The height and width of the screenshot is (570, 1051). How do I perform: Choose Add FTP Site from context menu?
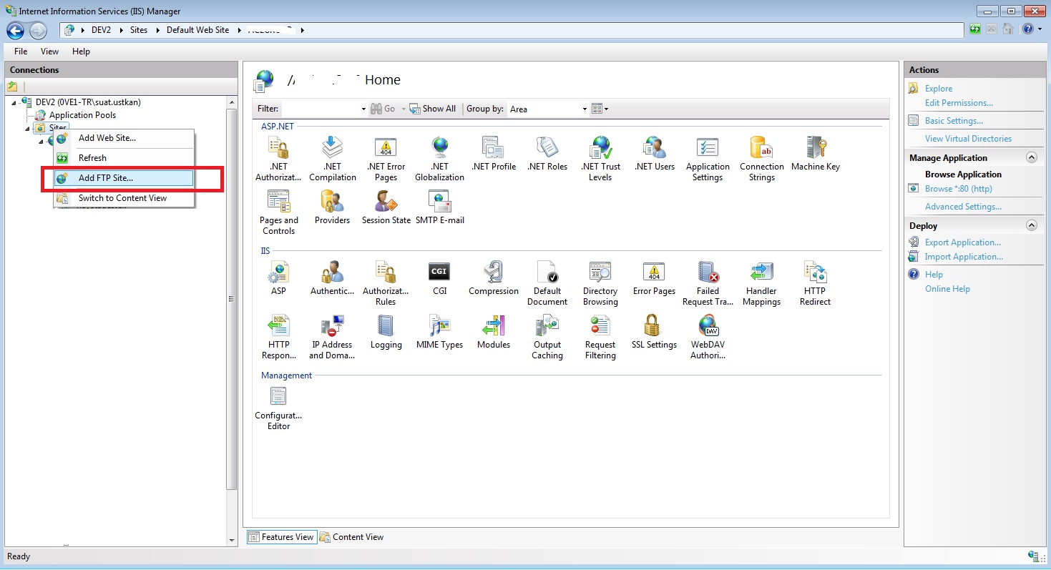pos(124,178)
